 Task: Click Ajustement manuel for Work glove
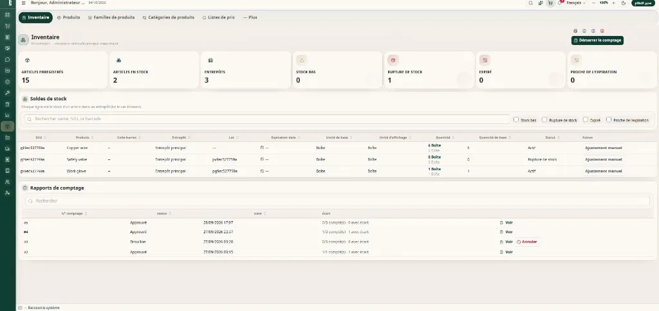point(604,171)
